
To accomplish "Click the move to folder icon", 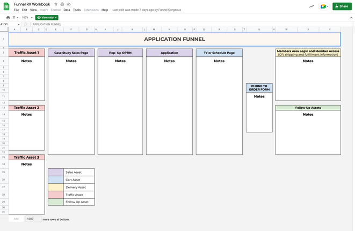I will 62,4.
